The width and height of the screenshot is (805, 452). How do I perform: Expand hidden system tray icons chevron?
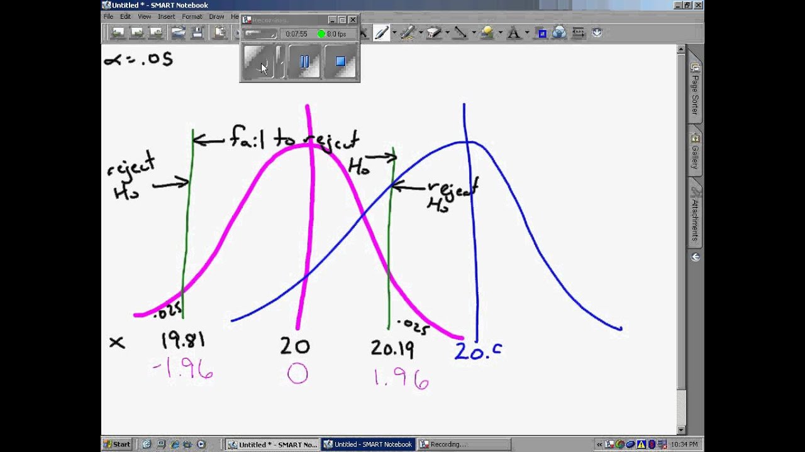(599, 444)
